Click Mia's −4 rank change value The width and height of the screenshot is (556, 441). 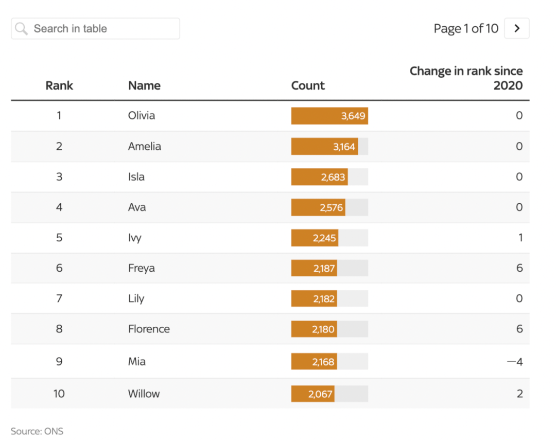click(x=515, y=362)
